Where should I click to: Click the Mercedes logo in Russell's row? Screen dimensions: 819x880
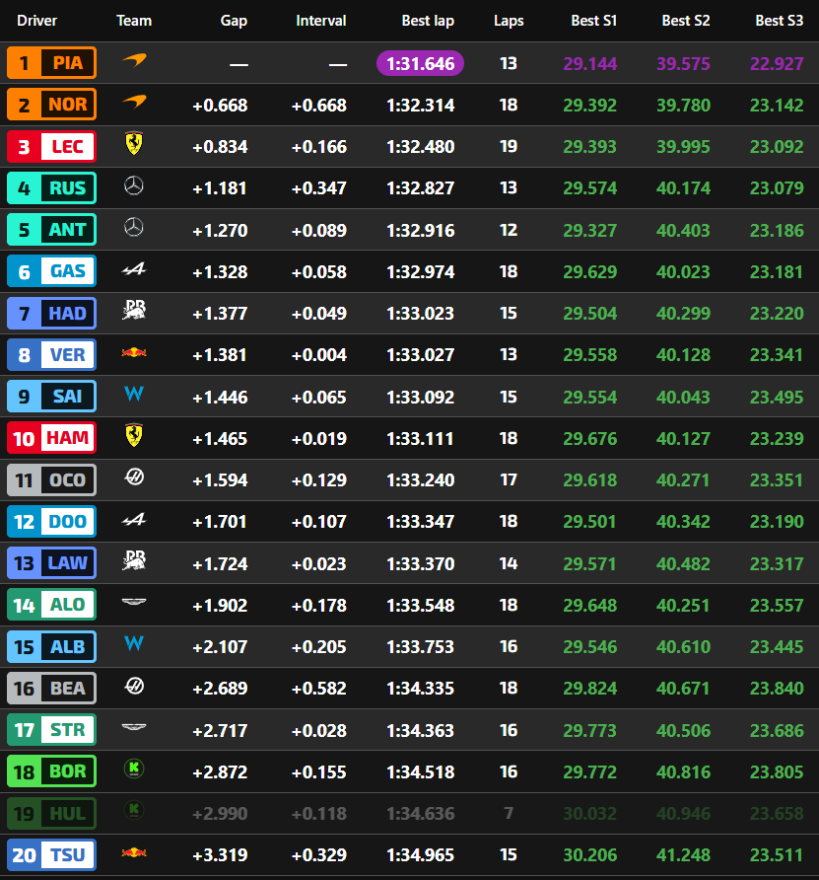pyautogui.click(x=134, y=185)
